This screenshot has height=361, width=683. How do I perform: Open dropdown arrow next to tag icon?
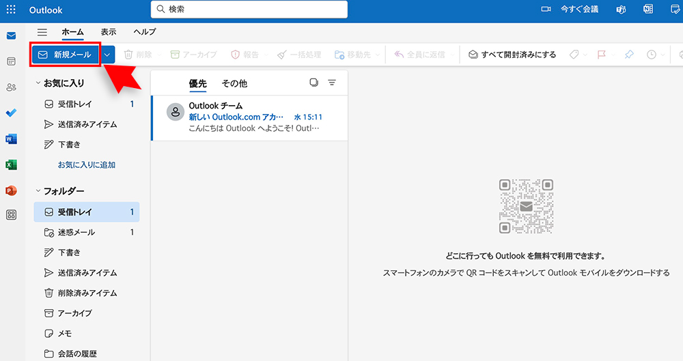[x=585, y=55]
